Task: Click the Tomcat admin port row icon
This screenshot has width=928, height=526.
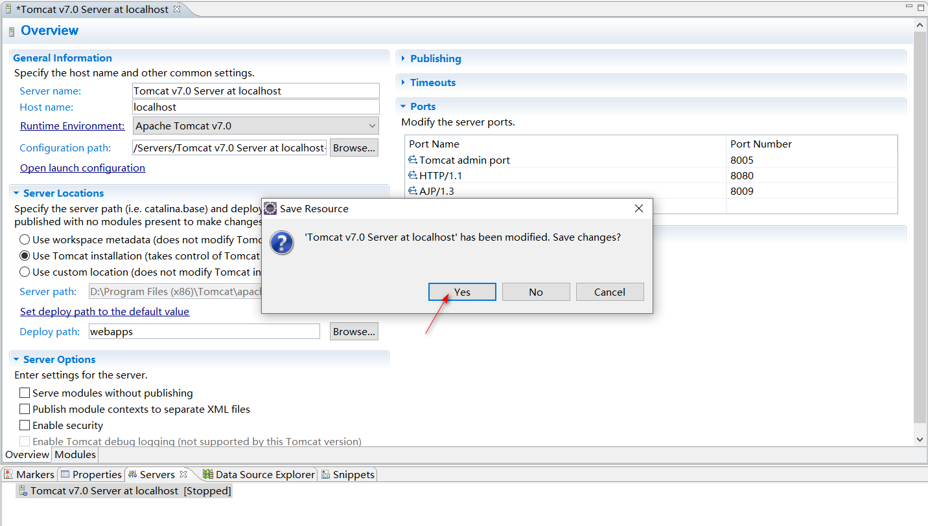Action: 413,160
